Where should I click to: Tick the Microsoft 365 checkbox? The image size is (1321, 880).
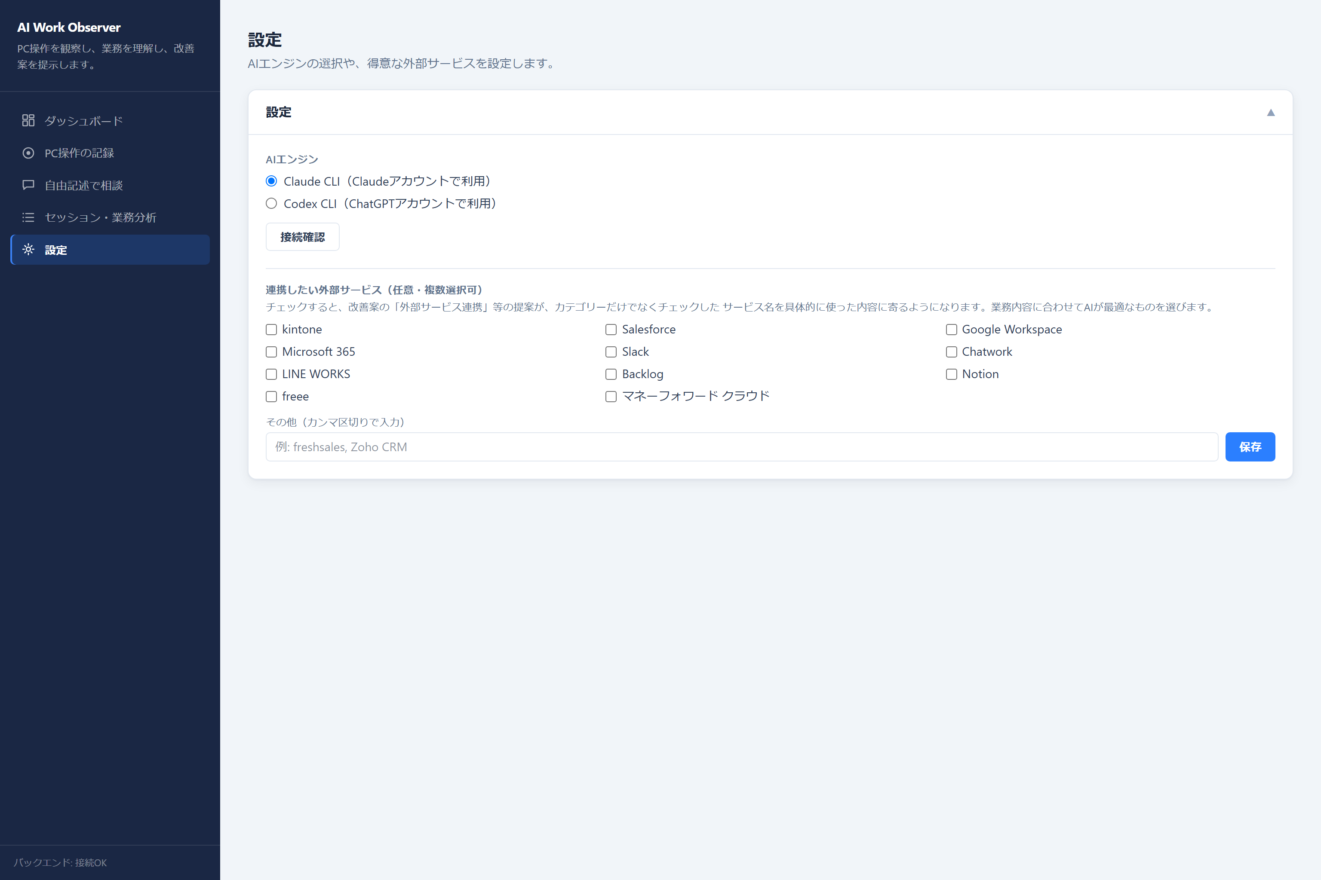tap(271, 352)
